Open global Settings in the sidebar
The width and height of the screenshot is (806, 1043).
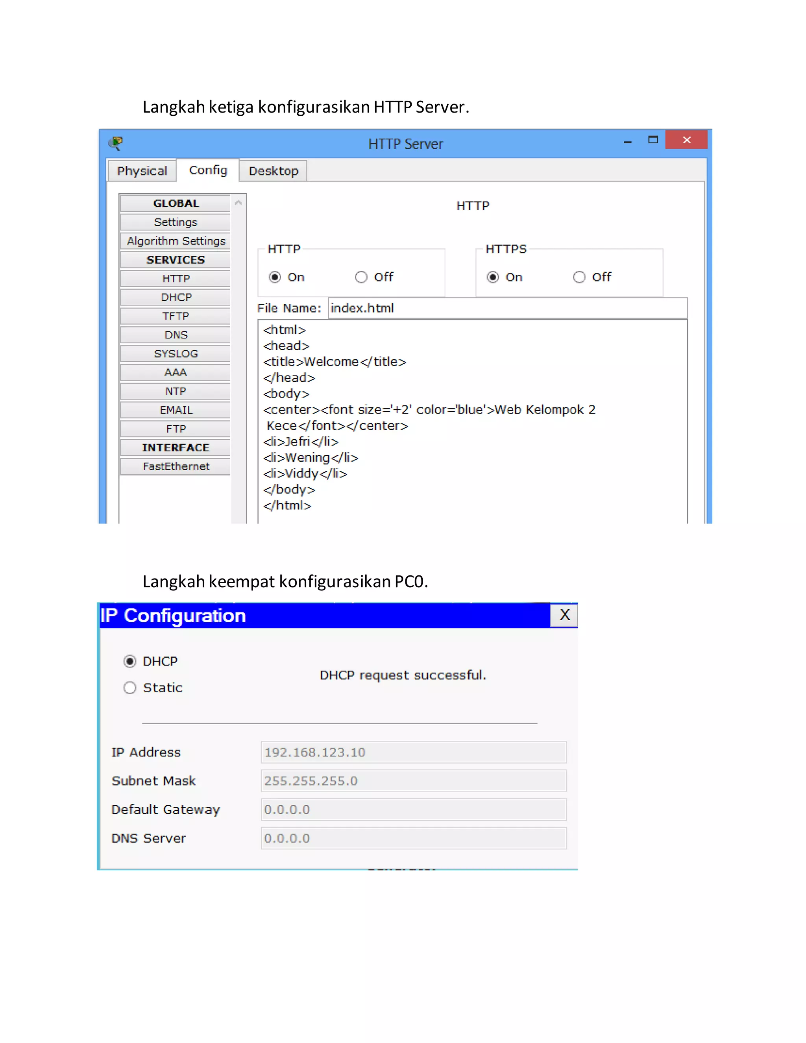coord(176,222)
